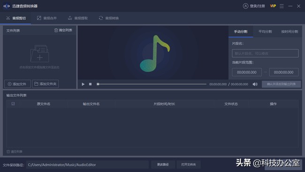Click the 打开文件夹 button
The image size is (305, 172).
pyautogui.click(x=189, y=164)
